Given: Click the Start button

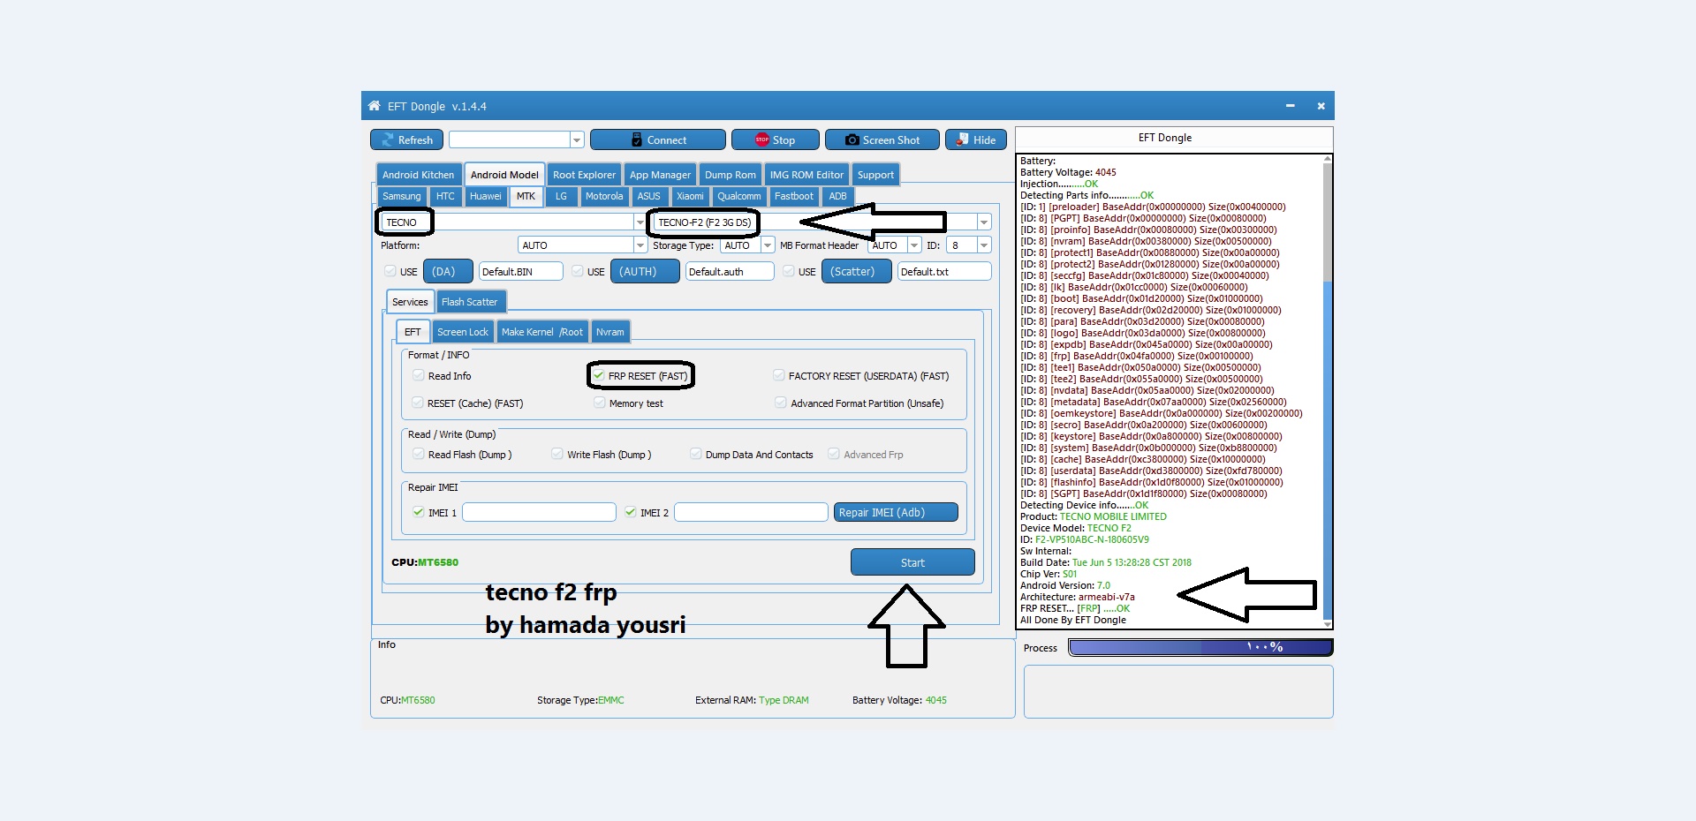Looking at the screenshot, I should 912,562.
